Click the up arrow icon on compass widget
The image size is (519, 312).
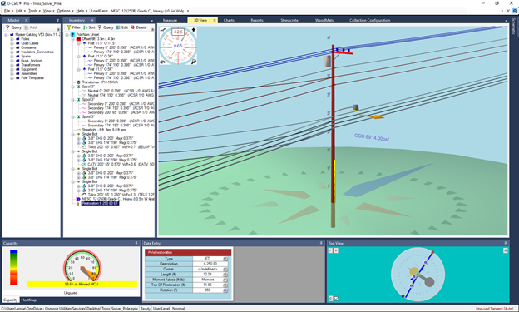(193, 30)
